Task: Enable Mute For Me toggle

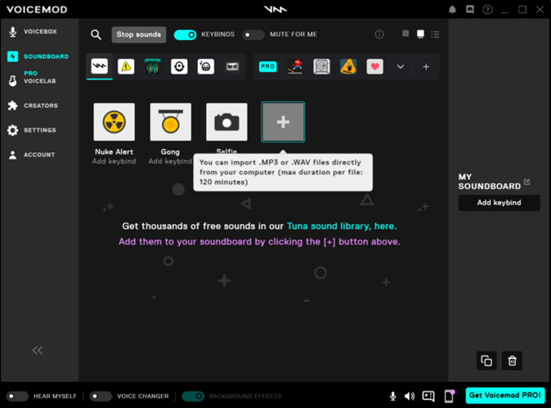Action: pyautogui.click(x=253, y=34)
